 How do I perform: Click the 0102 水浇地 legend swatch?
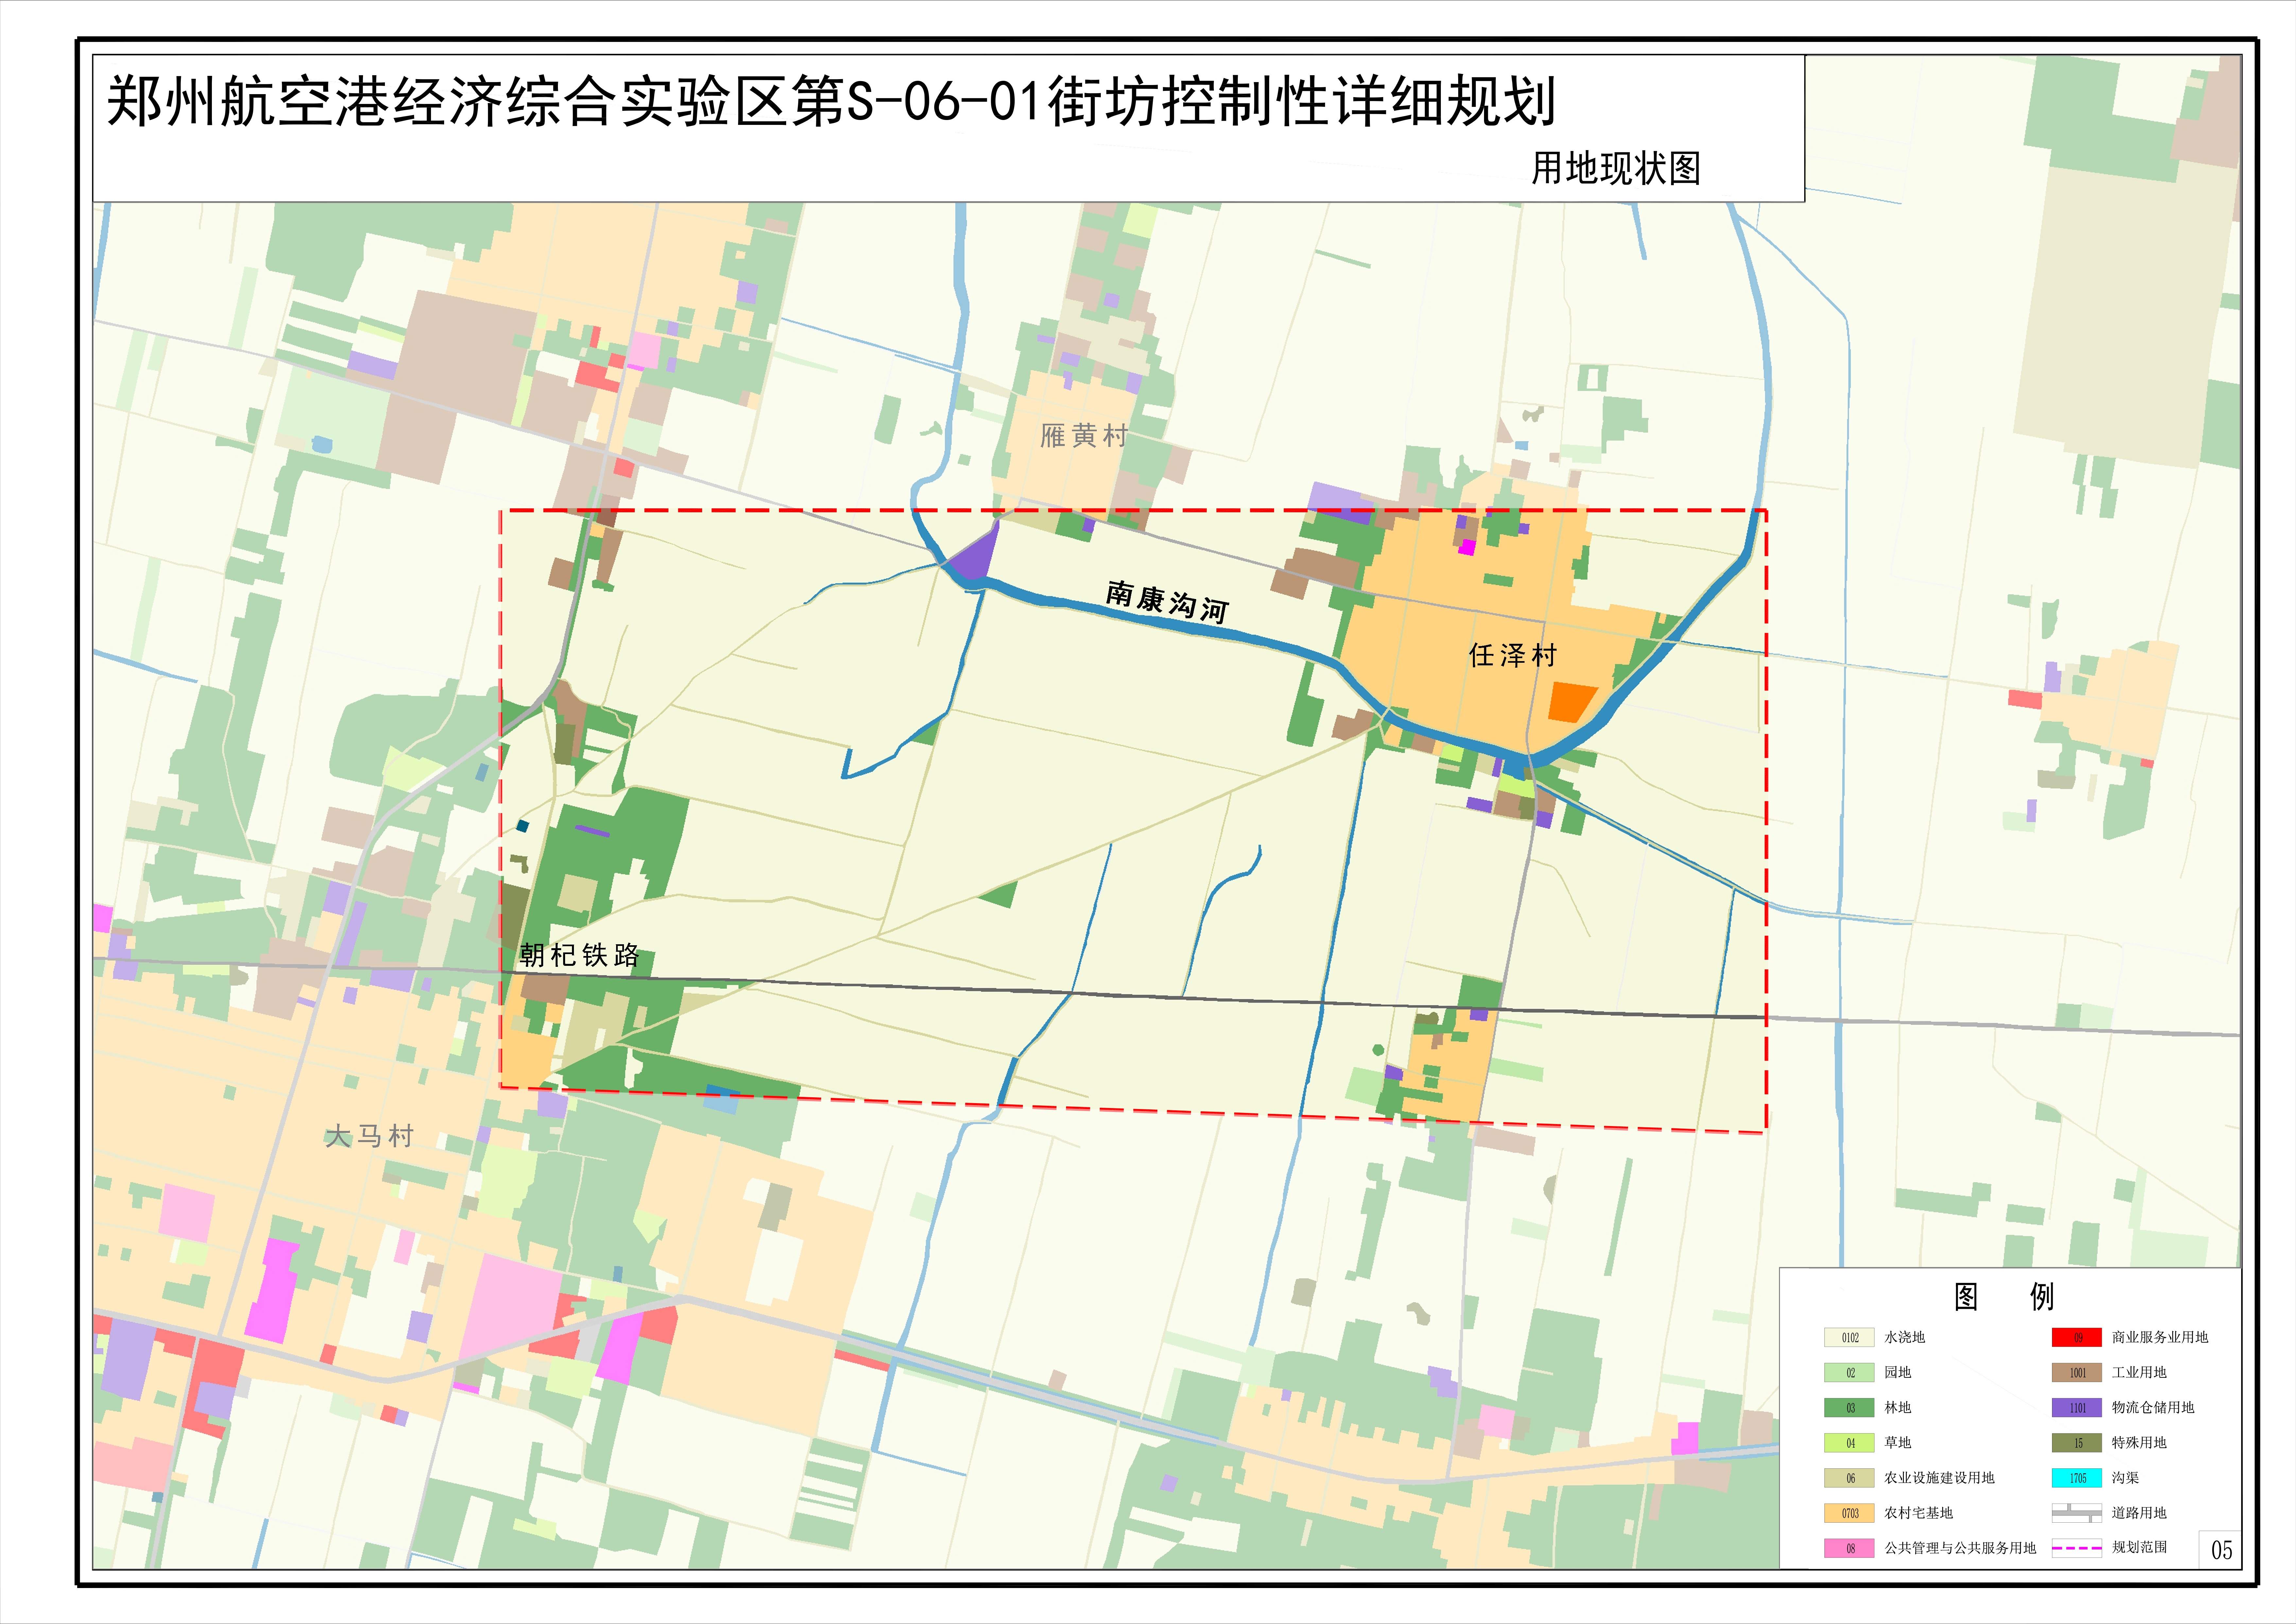click(x=1849, y=1337)
